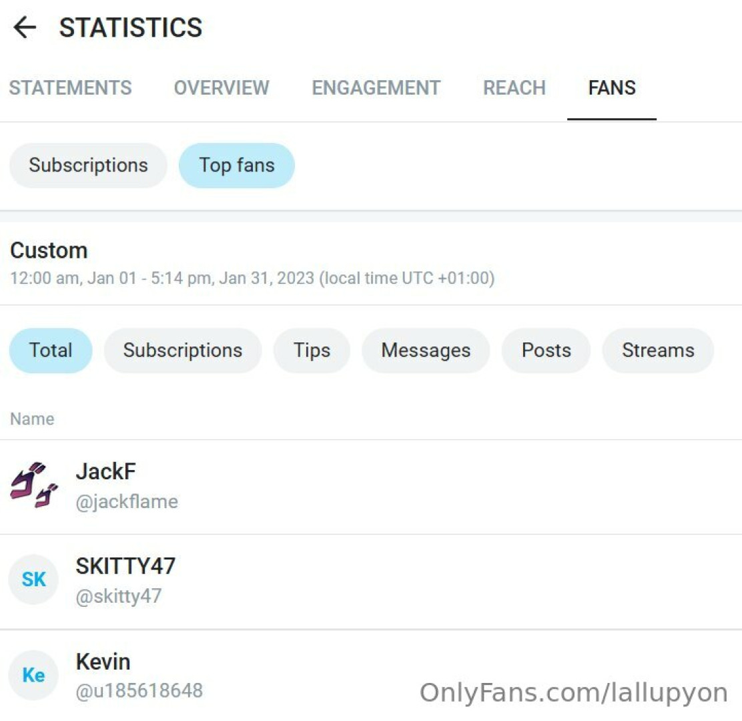Open the Custom date range selector

(x=49, y=251)
